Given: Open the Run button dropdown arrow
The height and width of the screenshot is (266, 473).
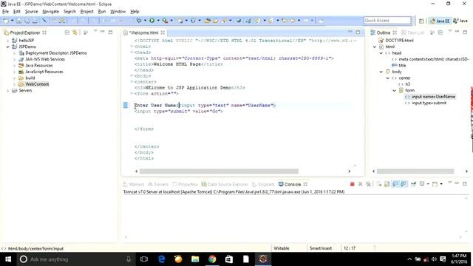Looking at the screenshot, I should (x=158, y=21).
